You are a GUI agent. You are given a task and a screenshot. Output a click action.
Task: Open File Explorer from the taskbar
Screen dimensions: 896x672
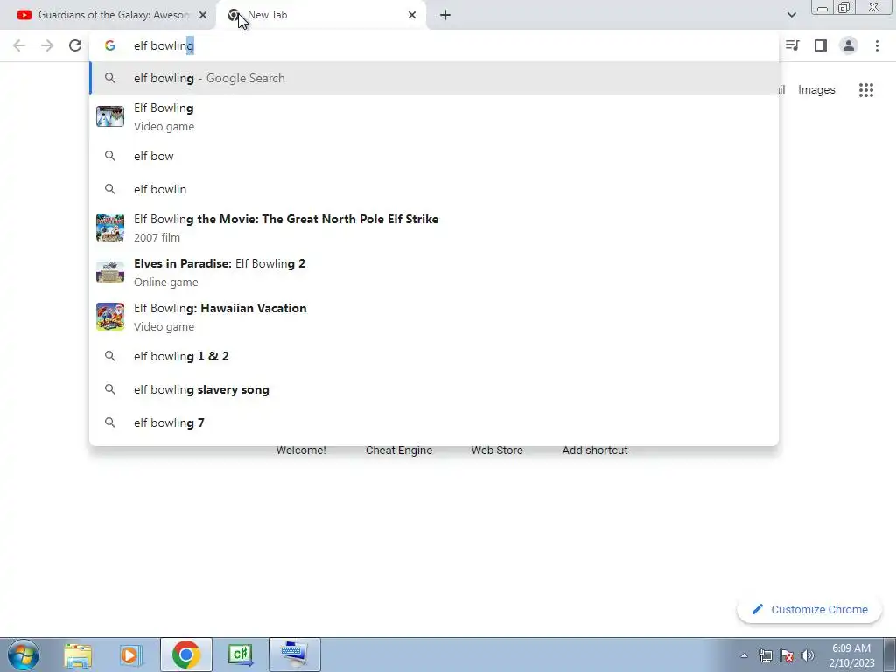click(78, 654)
